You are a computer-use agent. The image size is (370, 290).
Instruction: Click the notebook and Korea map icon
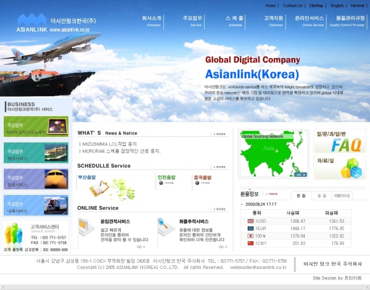click(112, 190)
